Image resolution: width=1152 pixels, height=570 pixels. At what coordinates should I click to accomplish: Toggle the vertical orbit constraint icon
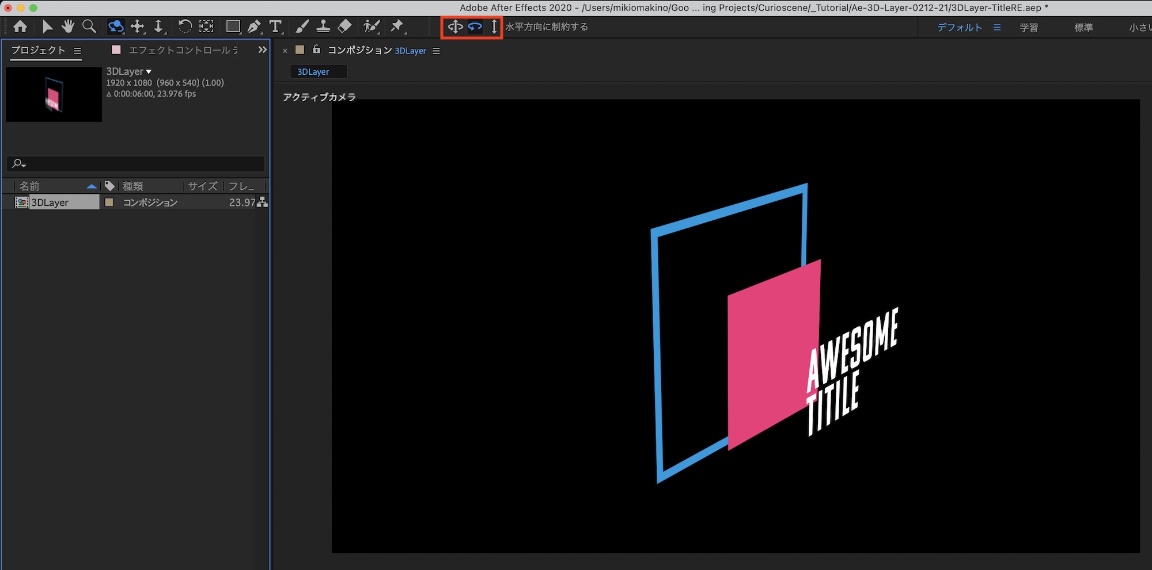(x=494, y=27)
